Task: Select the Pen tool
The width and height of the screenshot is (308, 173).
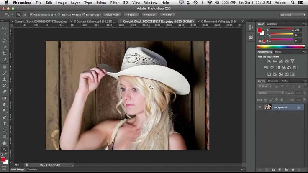Action: pos(5,117)
